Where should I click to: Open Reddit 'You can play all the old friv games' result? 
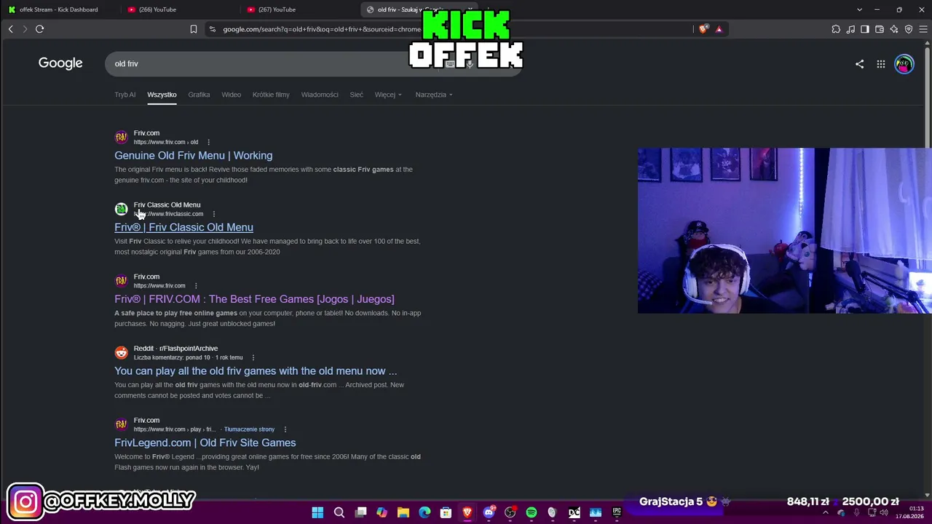coord(256,371)
